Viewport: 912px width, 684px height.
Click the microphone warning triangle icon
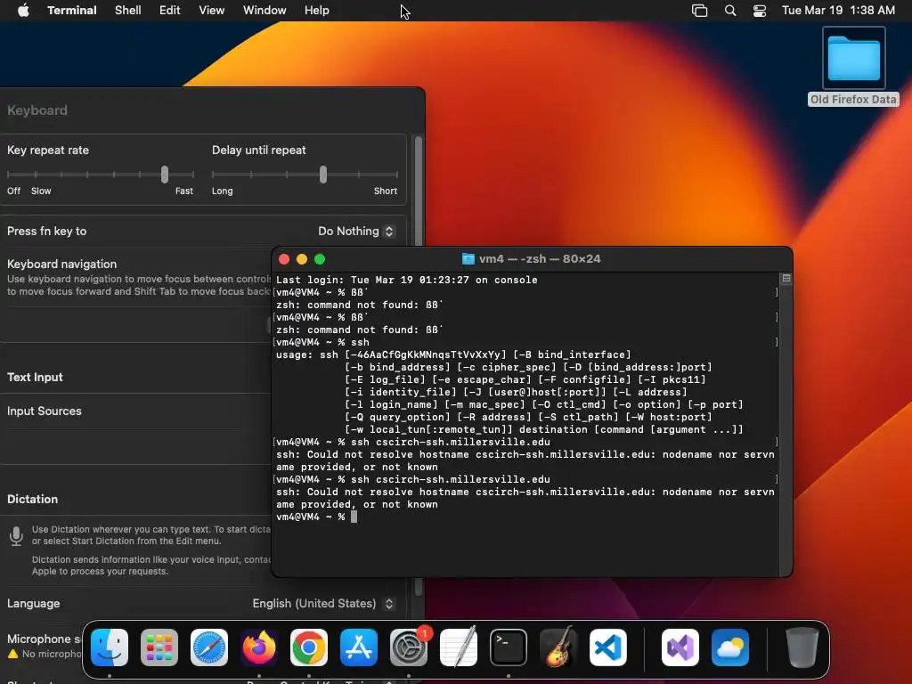(x=12, y=654)
